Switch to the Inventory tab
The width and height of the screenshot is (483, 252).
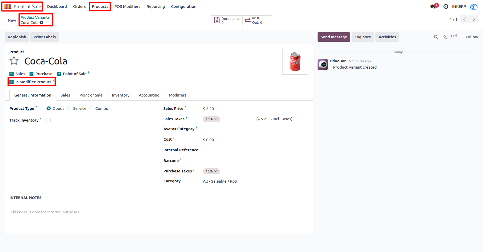click(120, 95)
